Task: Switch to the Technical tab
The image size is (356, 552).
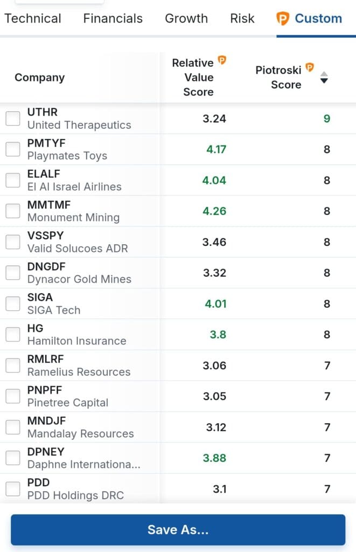Action: (x=33, y=18)
